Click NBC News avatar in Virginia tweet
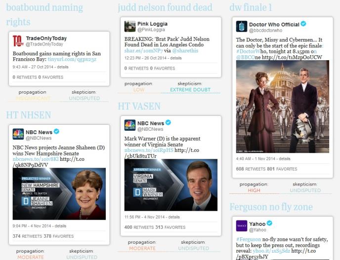This screenshot has width=340, height=260. (x=130, y=125)
